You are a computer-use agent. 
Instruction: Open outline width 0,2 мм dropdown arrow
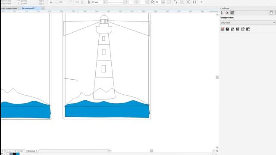(104, 2)
